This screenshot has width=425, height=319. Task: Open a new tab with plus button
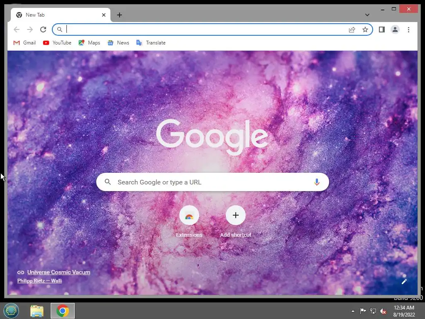pos(120,15)
